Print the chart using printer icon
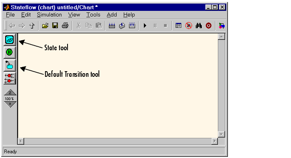Image resolution: width=291 pixels, height=158 pixels. (x=65, y=26)
